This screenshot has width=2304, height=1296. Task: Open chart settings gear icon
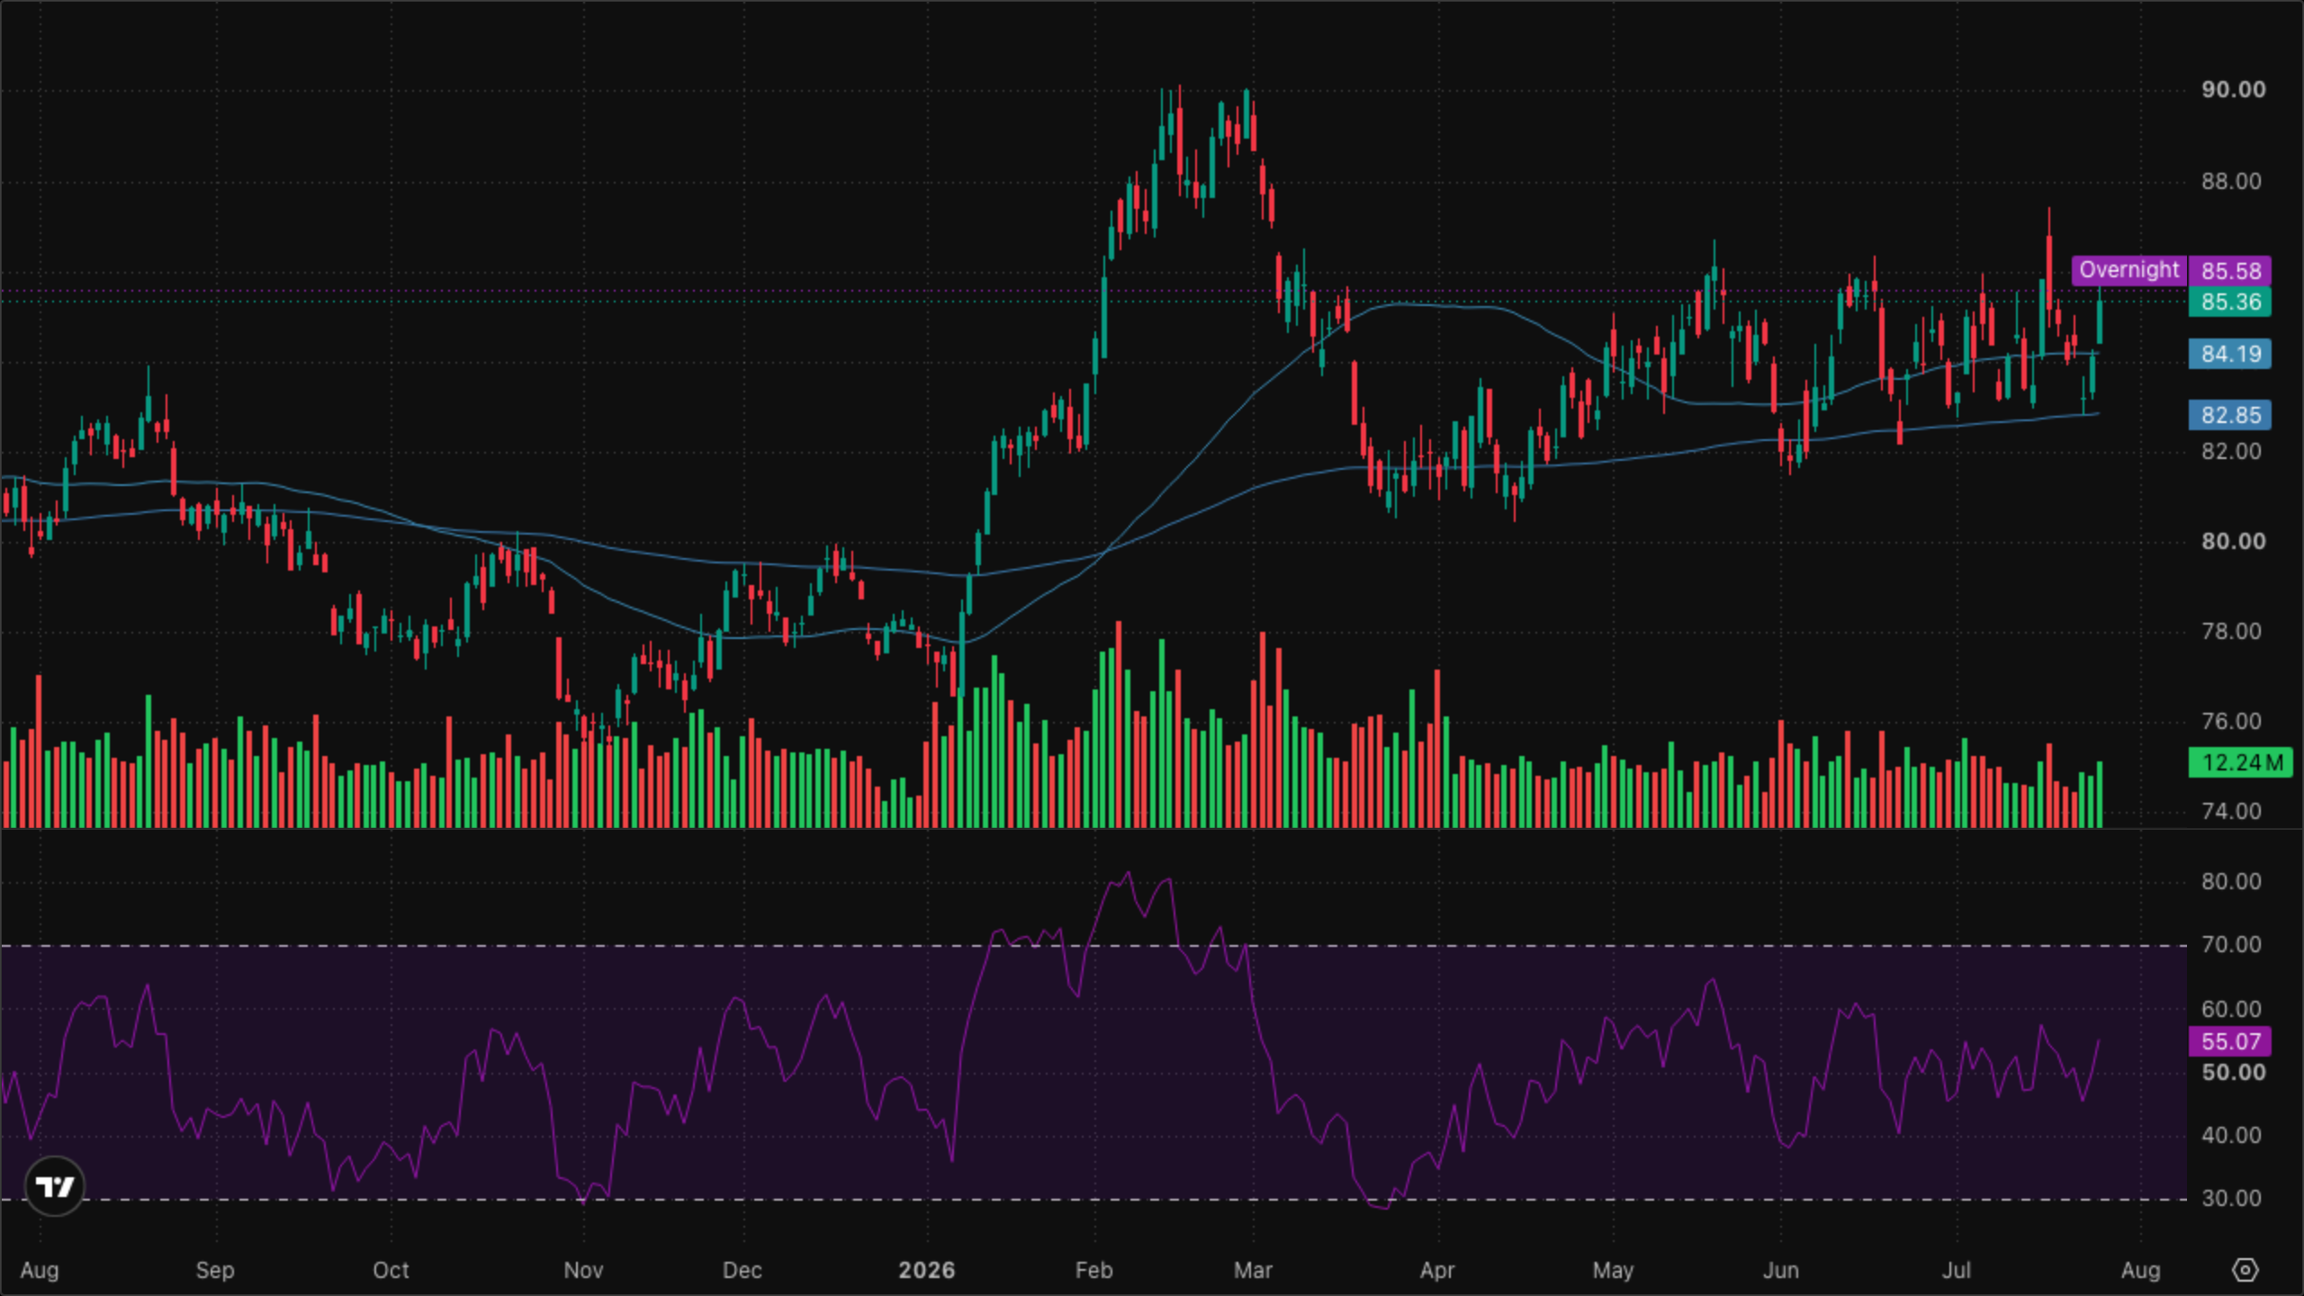[x=2245, y=1270]
